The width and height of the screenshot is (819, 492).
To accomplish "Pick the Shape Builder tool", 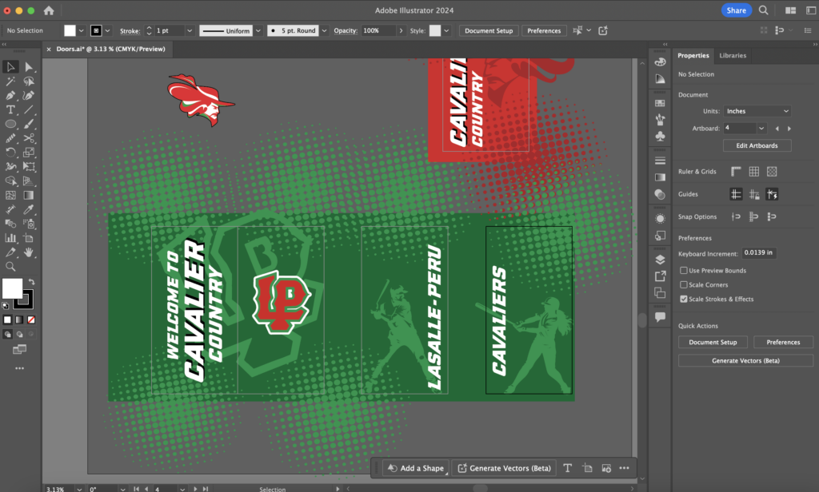I will point(10,181).
